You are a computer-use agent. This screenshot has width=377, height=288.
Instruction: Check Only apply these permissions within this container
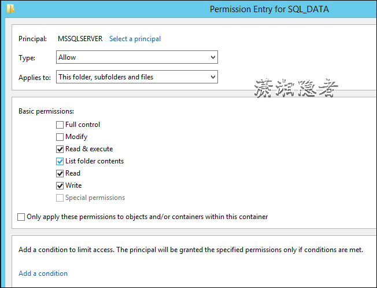pyautogui.click(x=21, y=217)
